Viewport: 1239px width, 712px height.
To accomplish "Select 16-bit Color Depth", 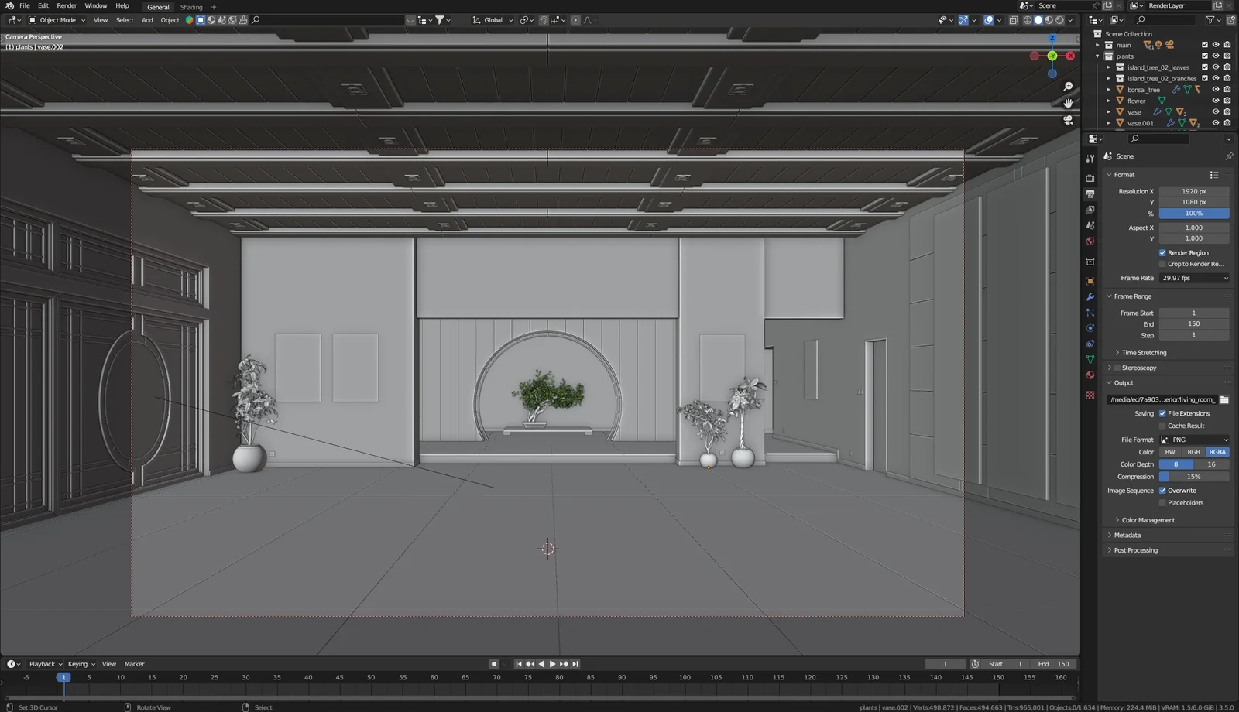I will [1211, 464].
